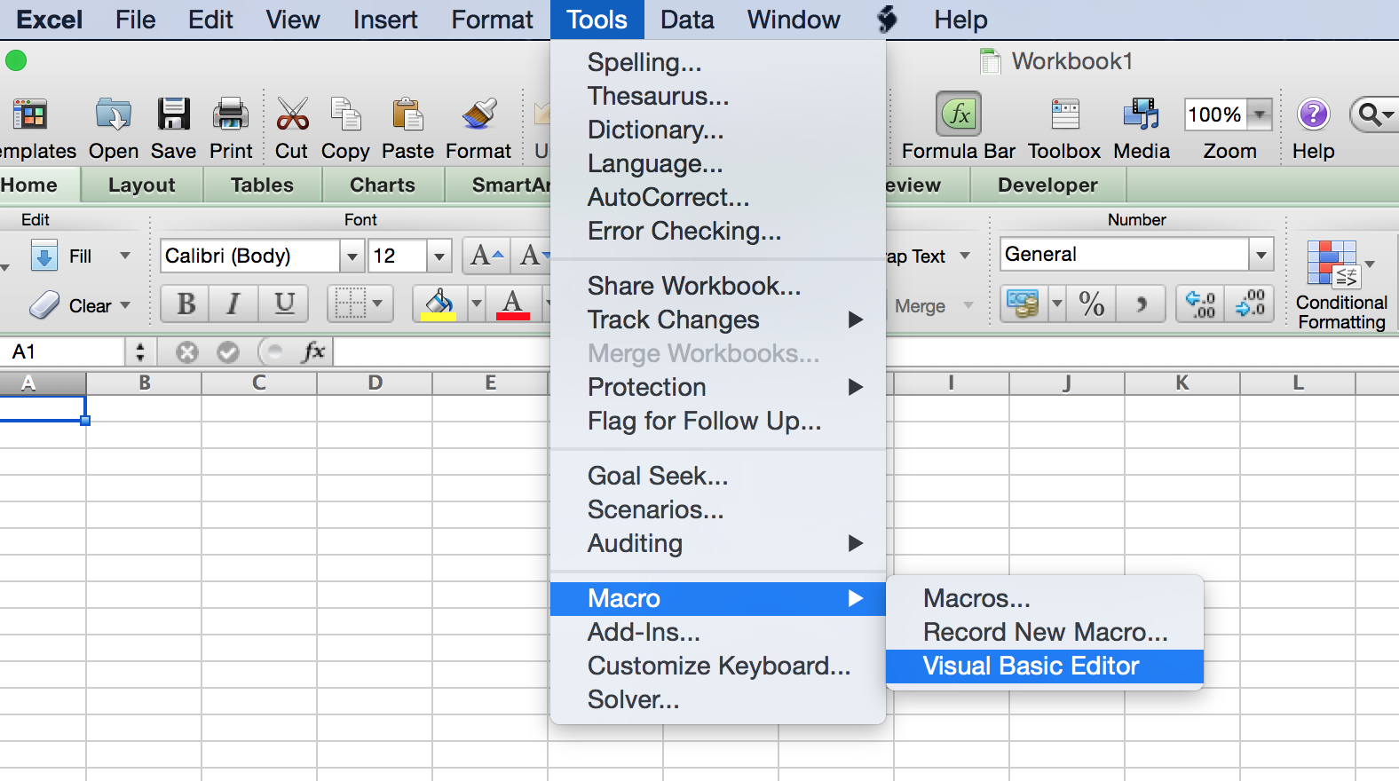The height and width of the screenshot is (781, 1399).
Task: Click the Save disk icon
Action: tap(173, 115)
